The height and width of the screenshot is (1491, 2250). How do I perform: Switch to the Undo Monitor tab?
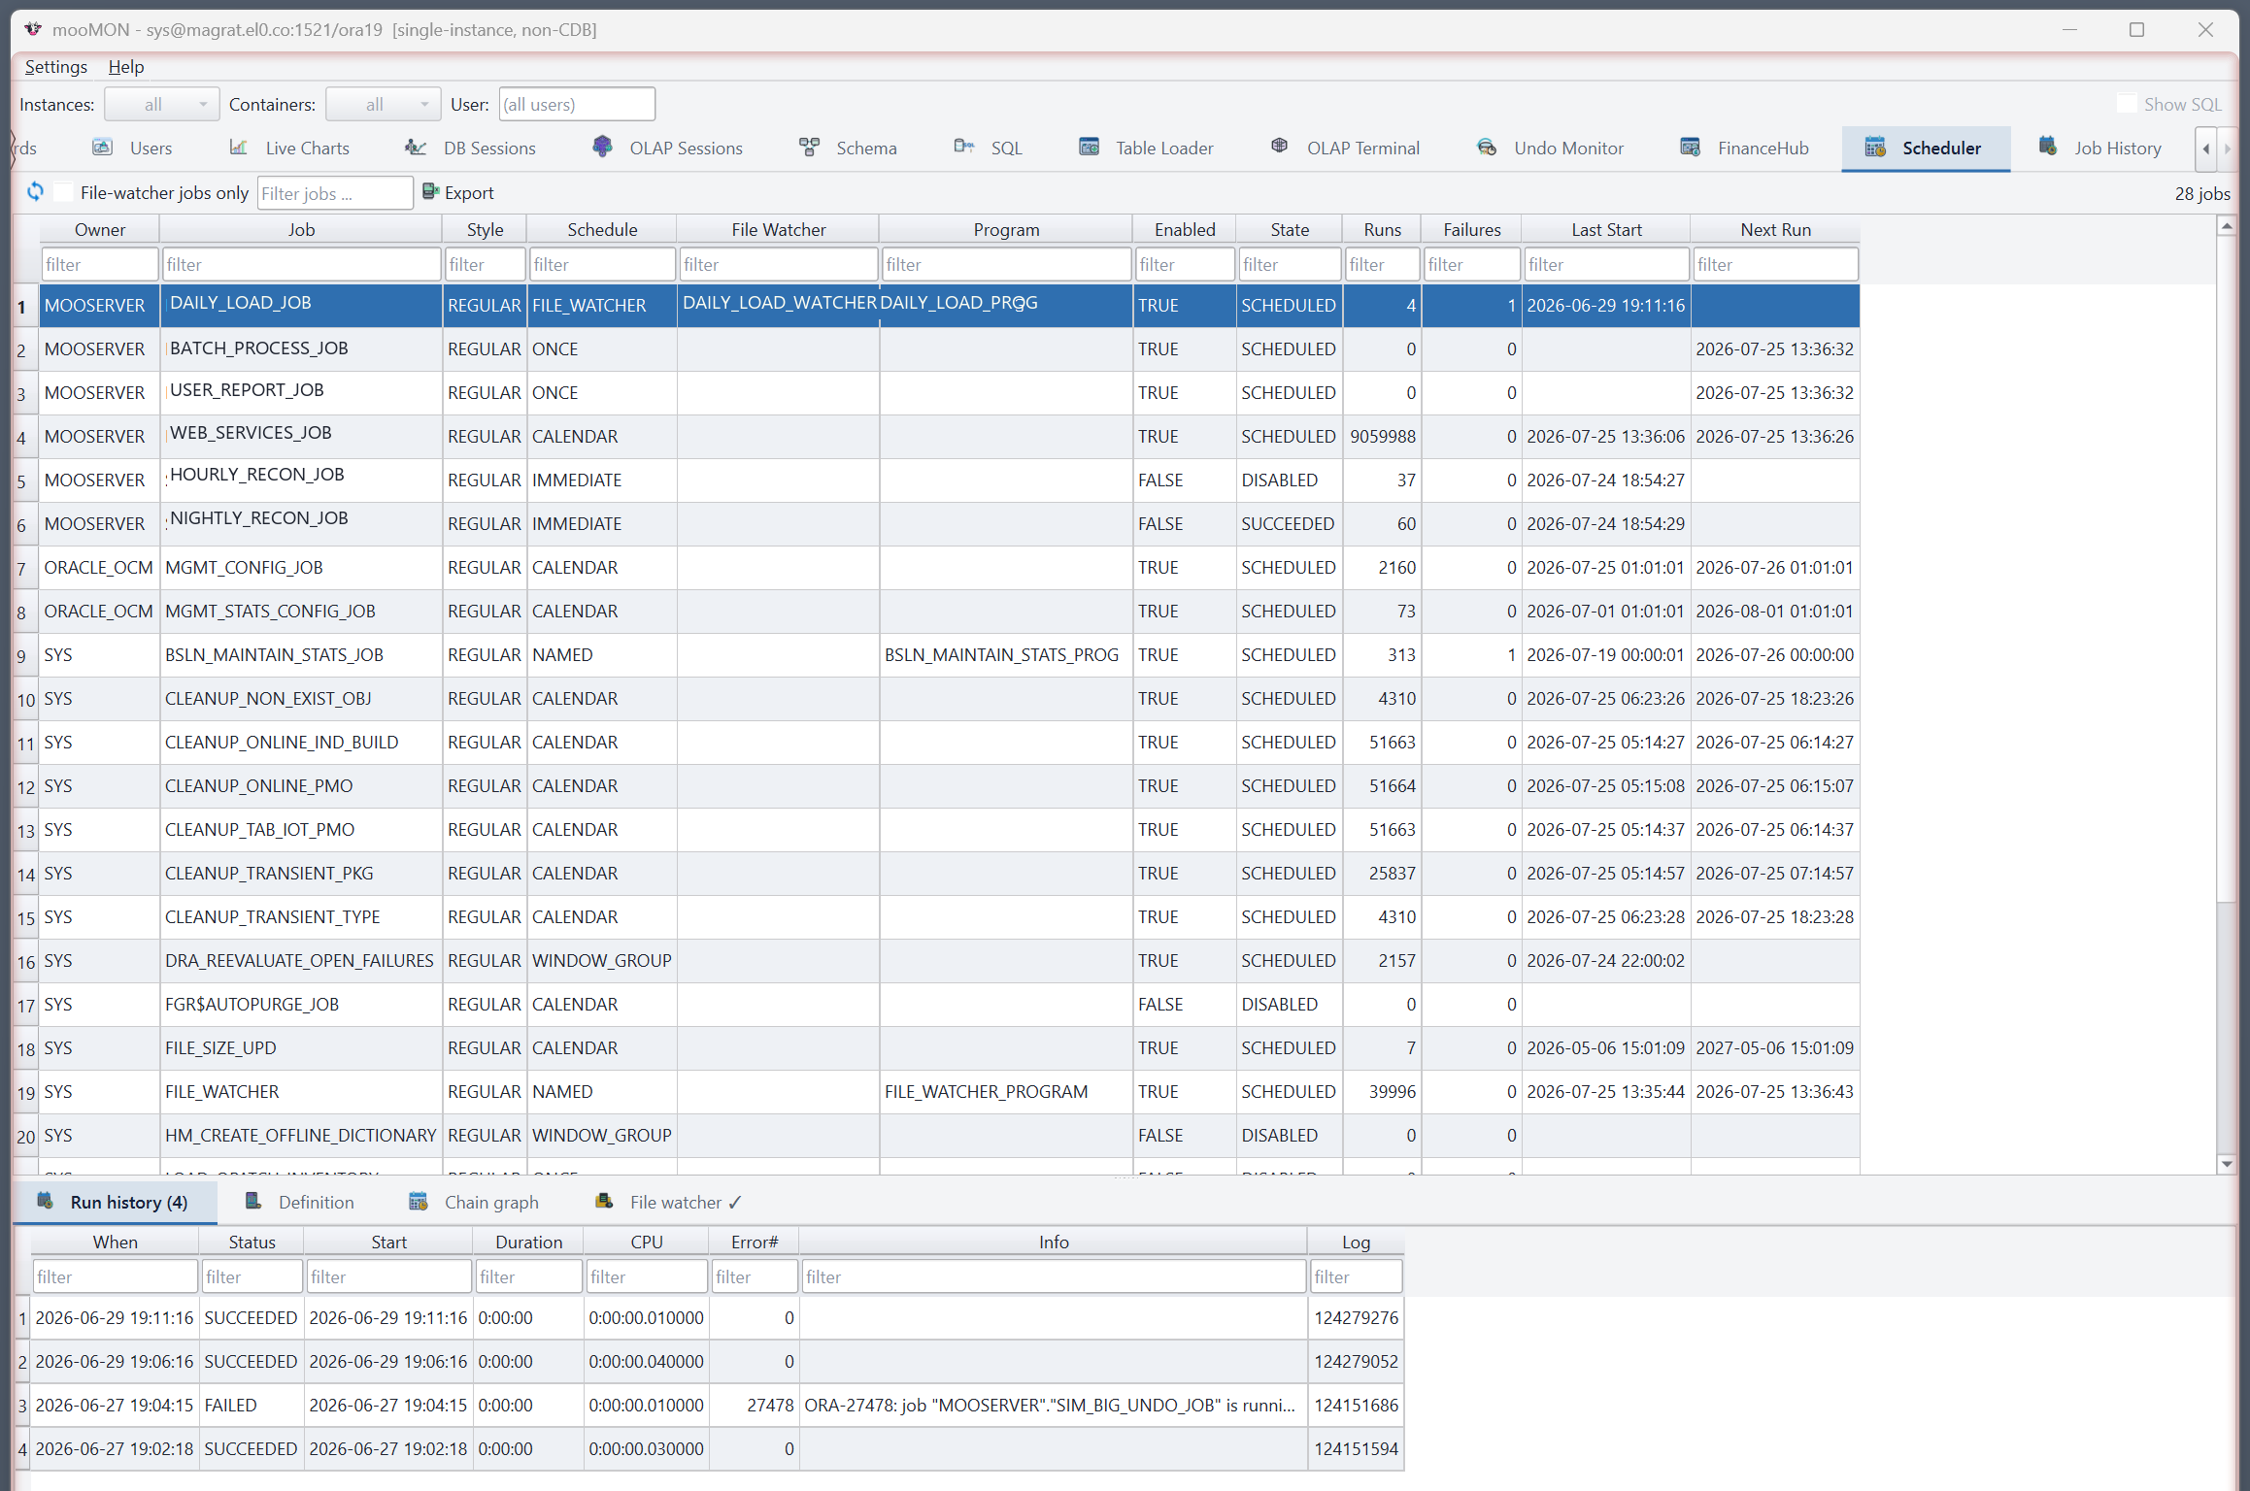(x=1550, y=148)
